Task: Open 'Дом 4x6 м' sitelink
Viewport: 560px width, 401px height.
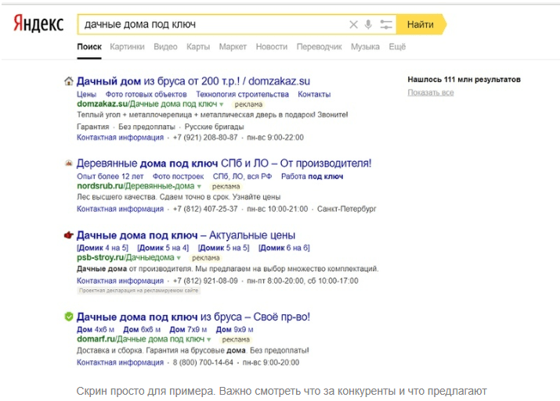Action: click(96, 330)
